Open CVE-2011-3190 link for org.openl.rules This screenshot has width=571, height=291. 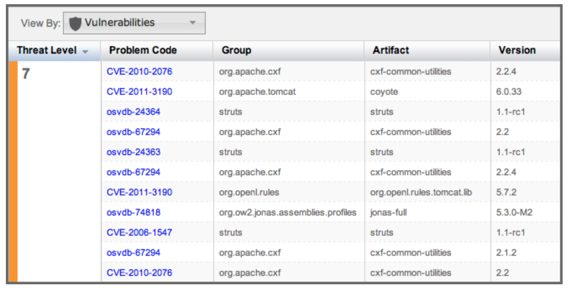tap(139, 192)
